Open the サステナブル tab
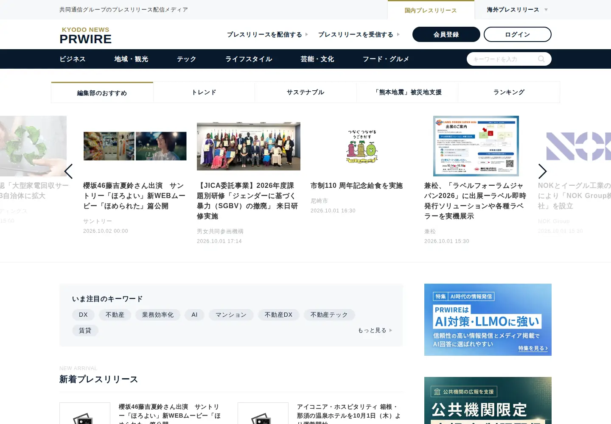This screenshot has height=424, width=611. coord(305,92)
